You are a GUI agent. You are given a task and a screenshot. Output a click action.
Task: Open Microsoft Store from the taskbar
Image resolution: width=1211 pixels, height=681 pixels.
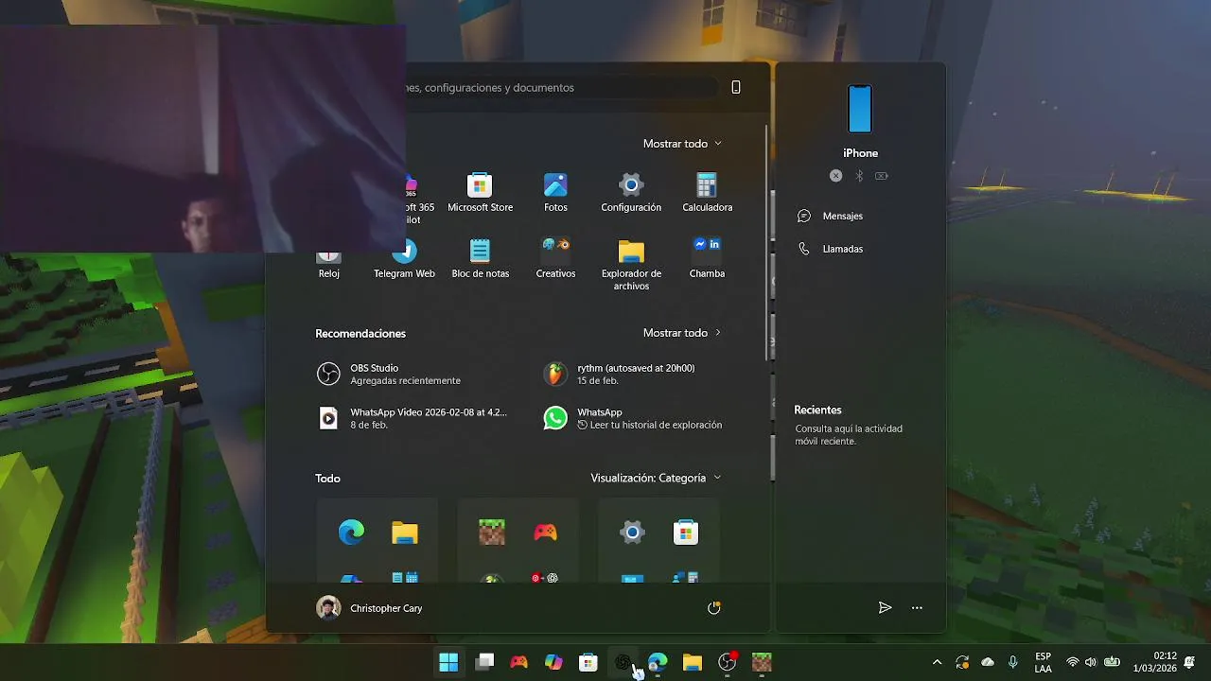588,662
